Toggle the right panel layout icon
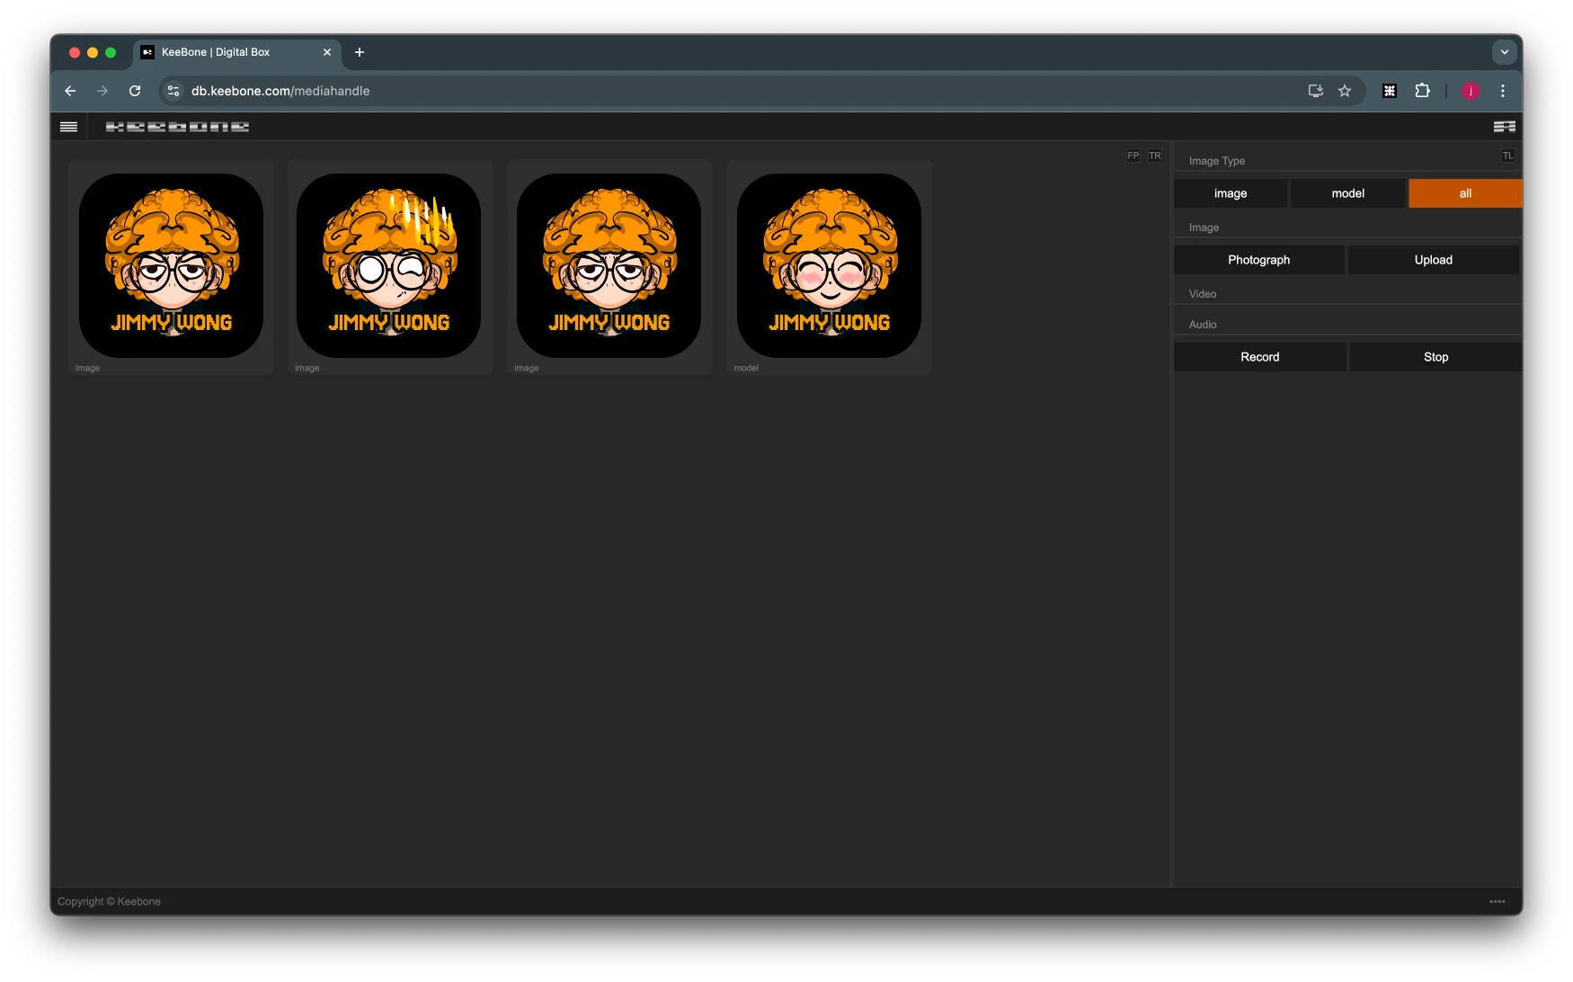Image resolution: width=1573 pixels, height=982 pixels. [1504, 127]
